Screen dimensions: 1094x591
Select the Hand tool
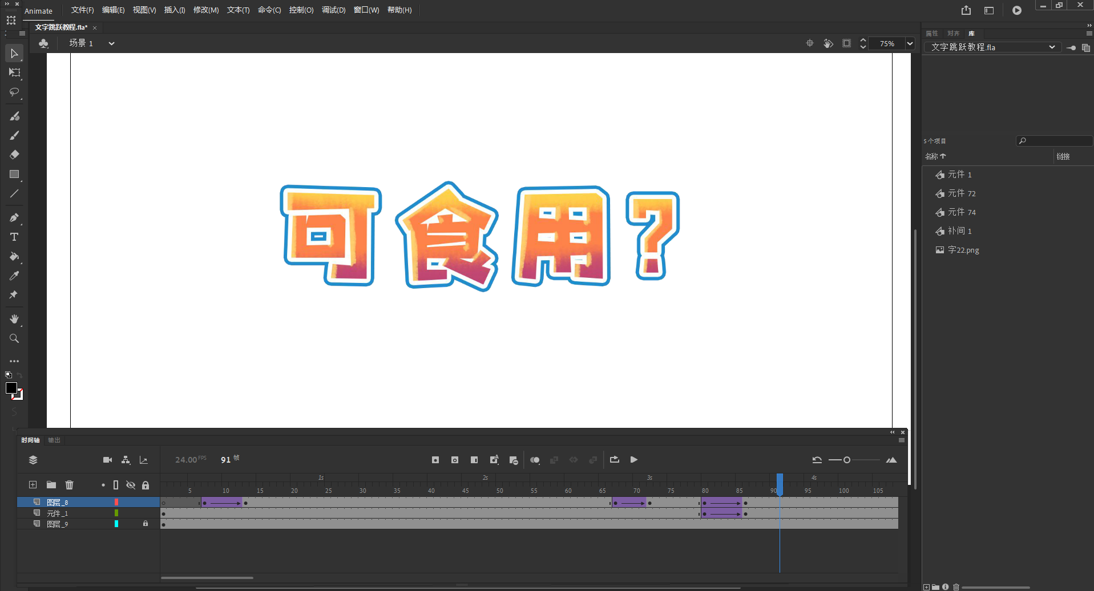click(x=14, y=319)
